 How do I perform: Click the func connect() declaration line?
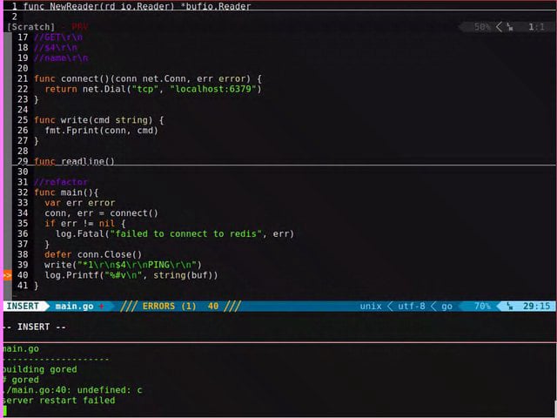tap(148, 78)
